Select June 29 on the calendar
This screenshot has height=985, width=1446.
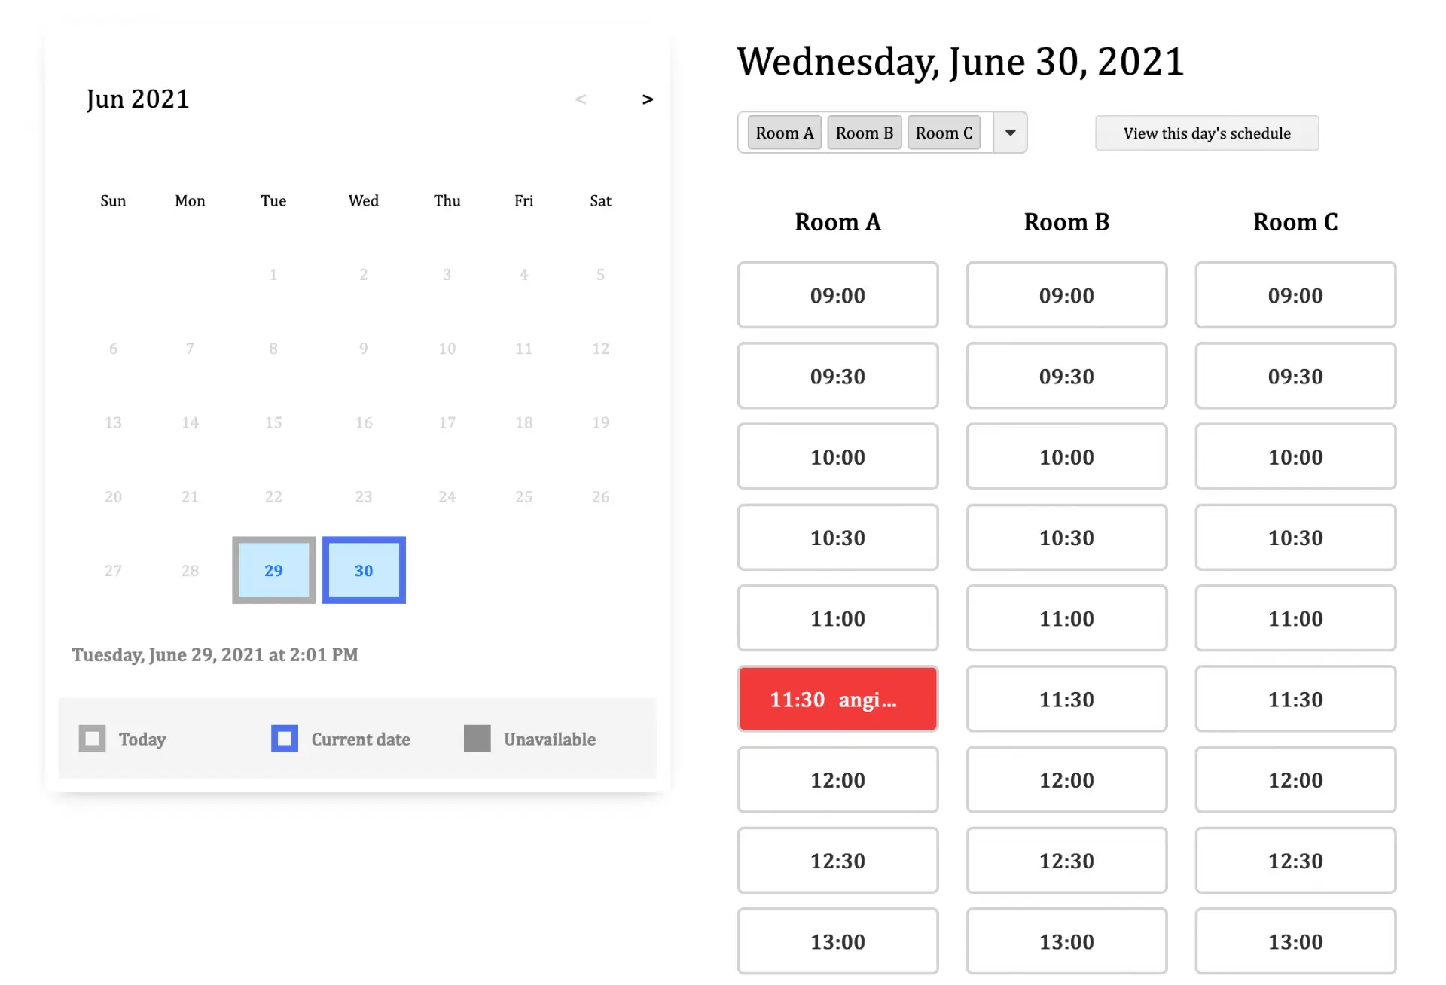coord(273,570)
